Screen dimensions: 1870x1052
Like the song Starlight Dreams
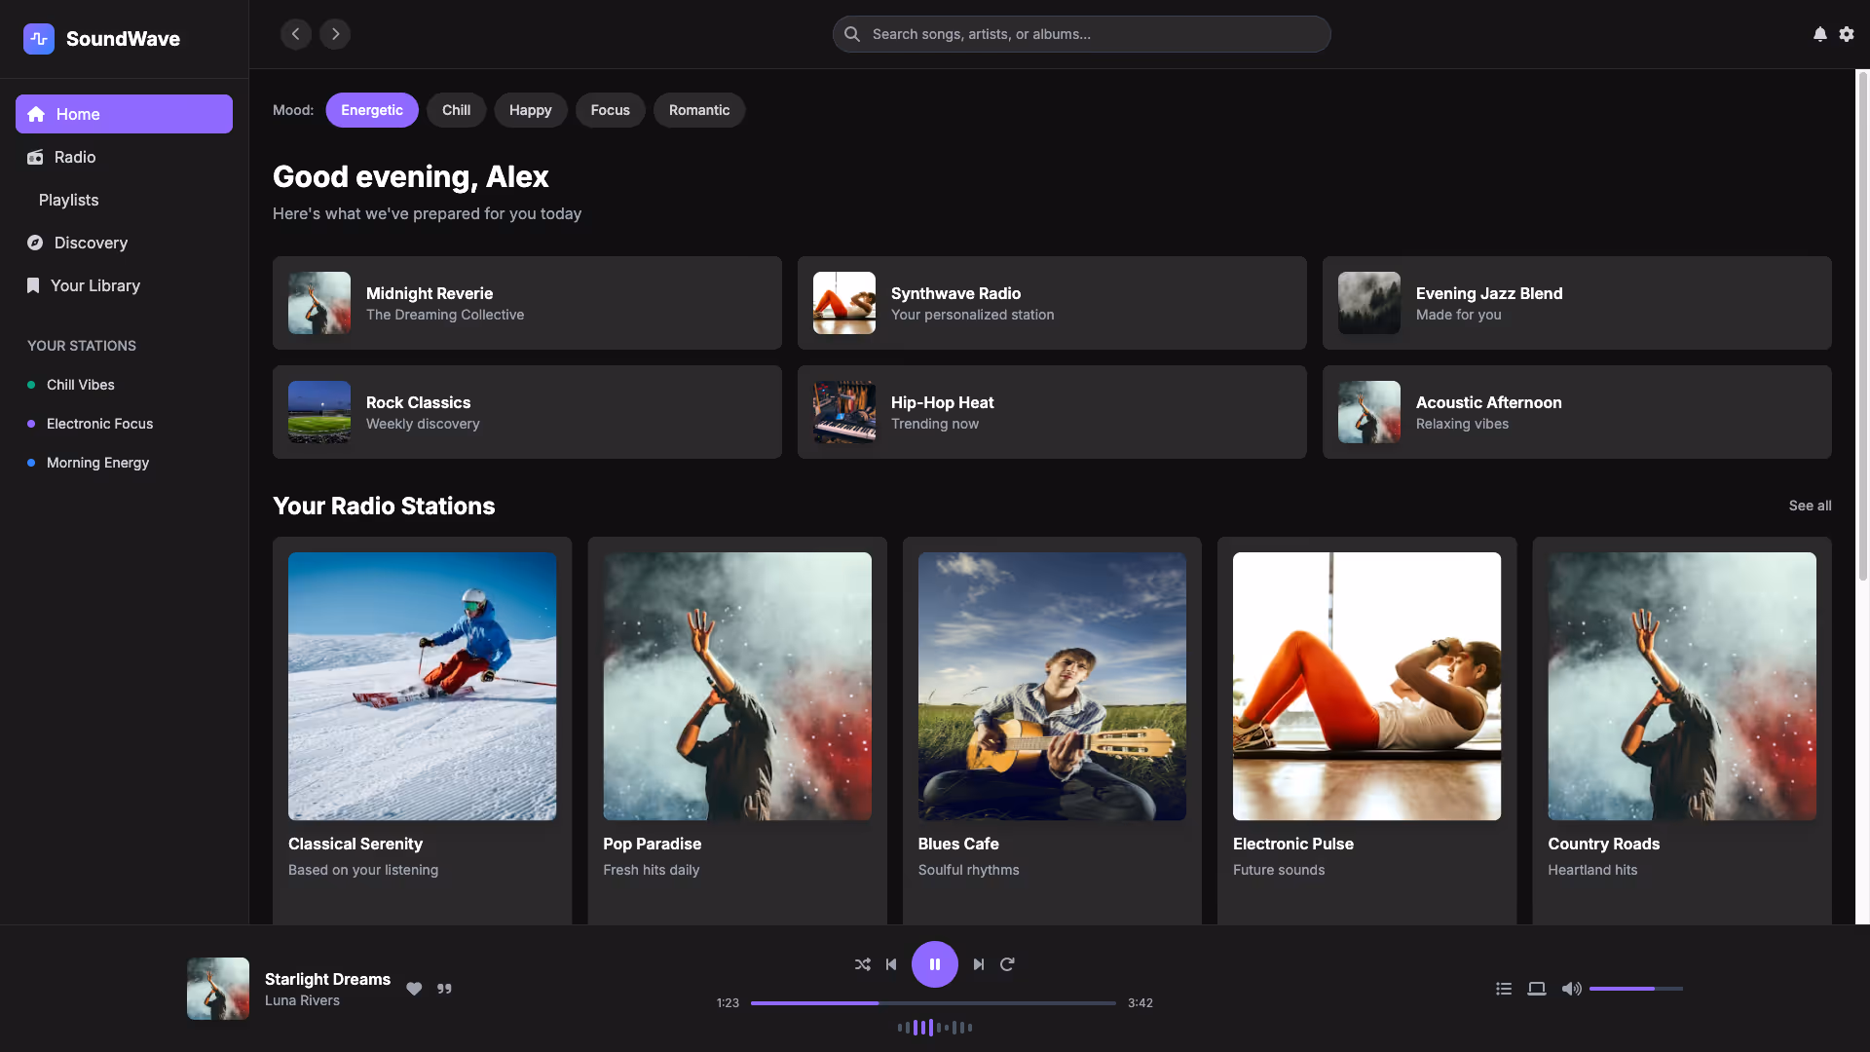414,988
